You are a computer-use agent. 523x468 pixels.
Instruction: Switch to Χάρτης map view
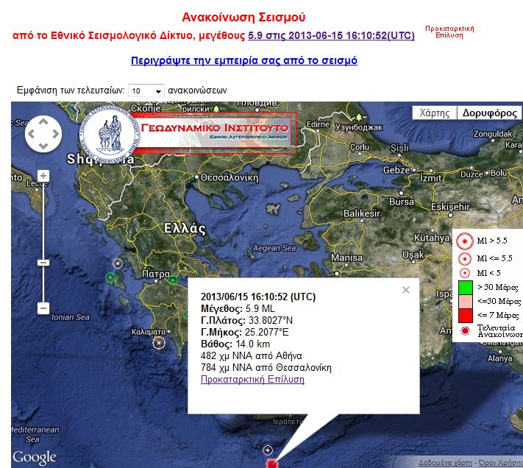point(434,113)
